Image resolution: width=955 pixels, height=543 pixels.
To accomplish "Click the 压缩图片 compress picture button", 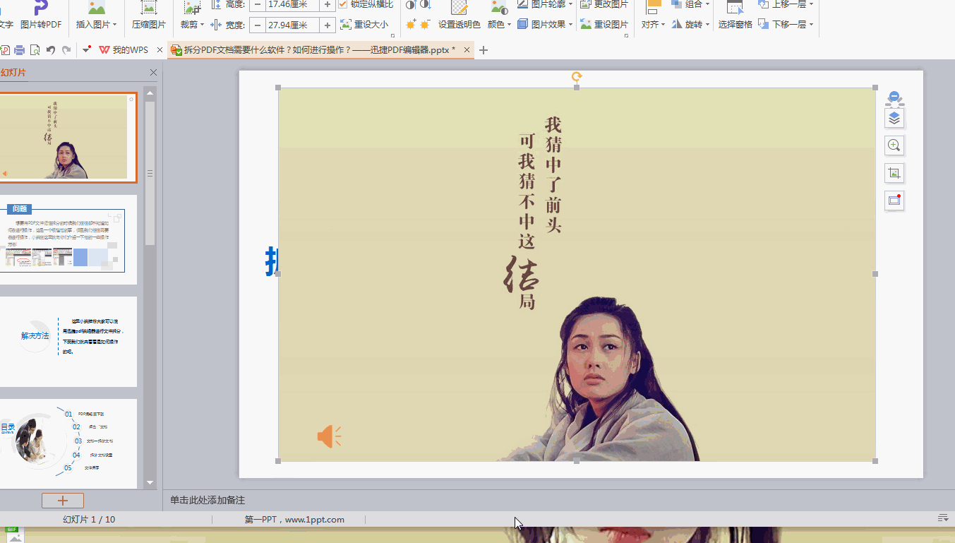I will pos(148,16).
